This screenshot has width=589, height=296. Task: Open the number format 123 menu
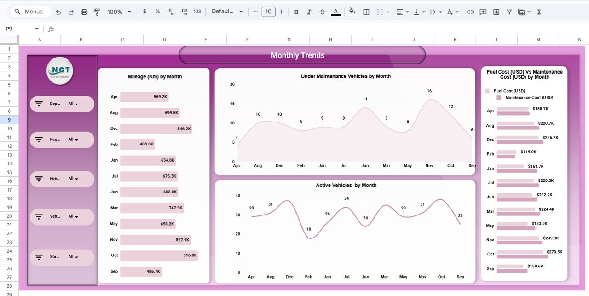coord(197,12)
